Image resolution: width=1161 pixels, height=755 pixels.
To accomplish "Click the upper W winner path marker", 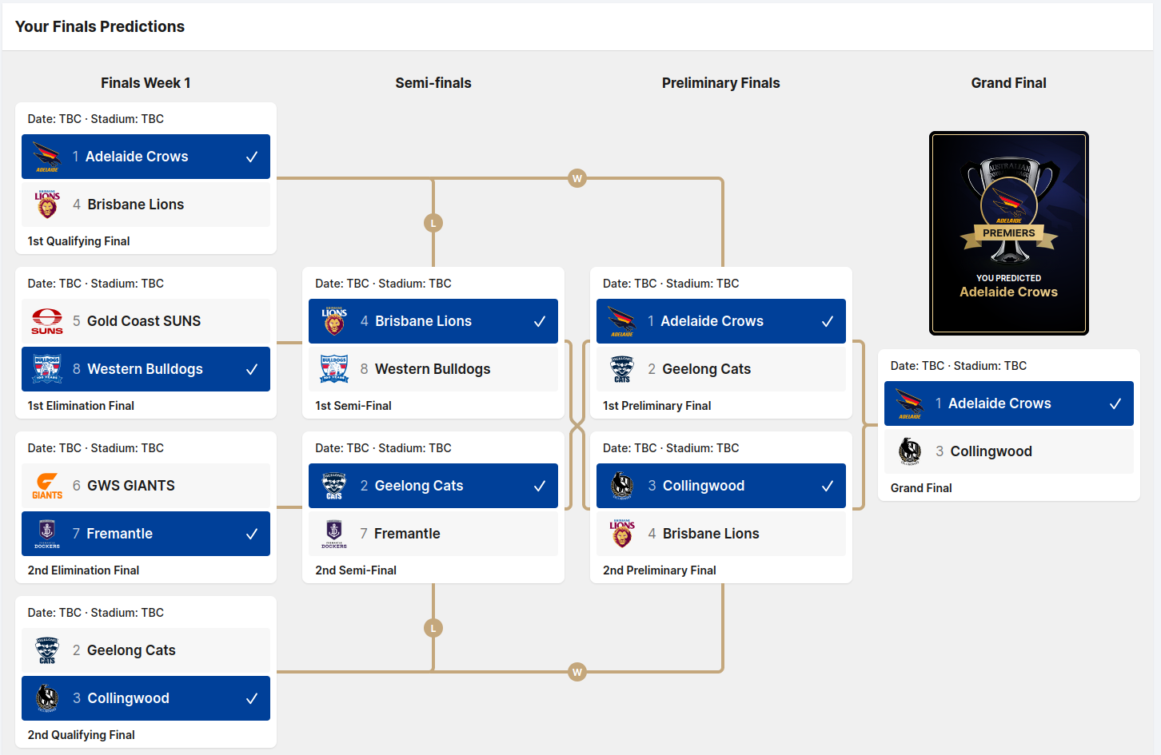I will 577,178.
